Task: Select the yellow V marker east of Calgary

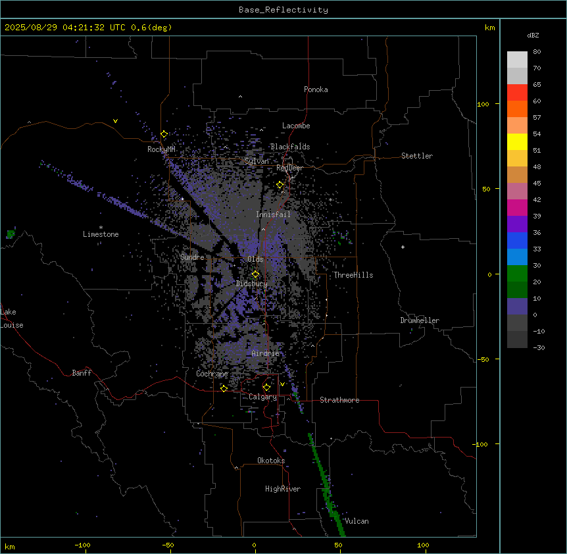Action: pyautogui.click(x=282, y=384)
